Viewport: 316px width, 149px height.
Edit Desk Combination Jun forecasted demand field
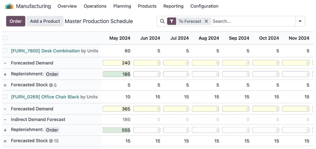pos(147,63)
